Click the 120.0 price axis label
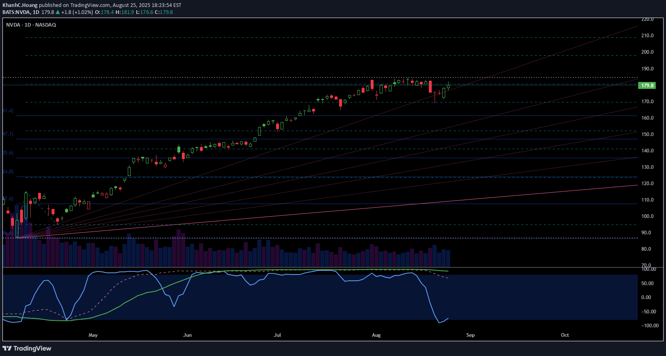 (648, 184)
